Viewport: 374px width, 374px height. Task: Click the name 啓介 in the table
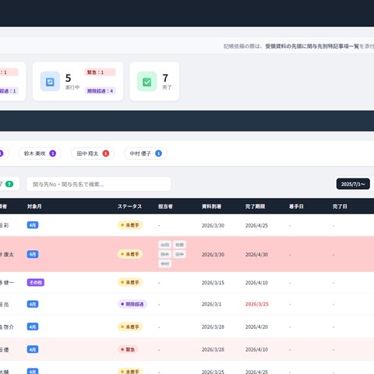click(x=9, y=327)
